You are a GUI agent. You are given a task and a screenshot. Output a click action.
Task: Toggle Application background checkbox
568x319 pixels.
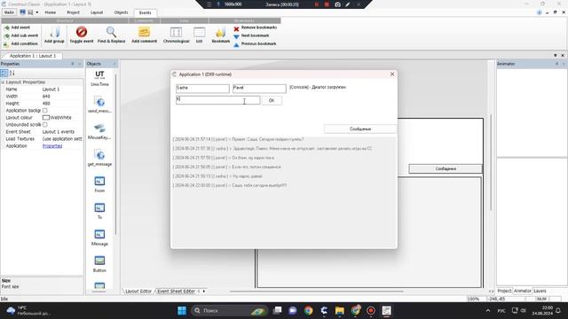(45, 110)
